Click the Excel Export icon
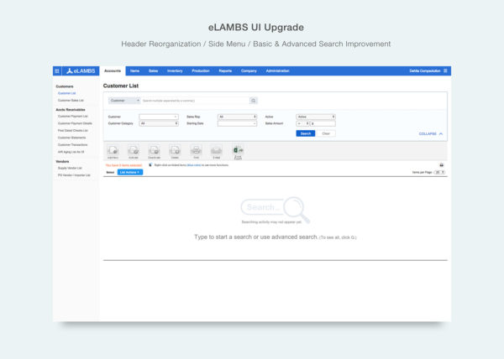The height and width of the screenshot is (359, 504). [238, 152]
